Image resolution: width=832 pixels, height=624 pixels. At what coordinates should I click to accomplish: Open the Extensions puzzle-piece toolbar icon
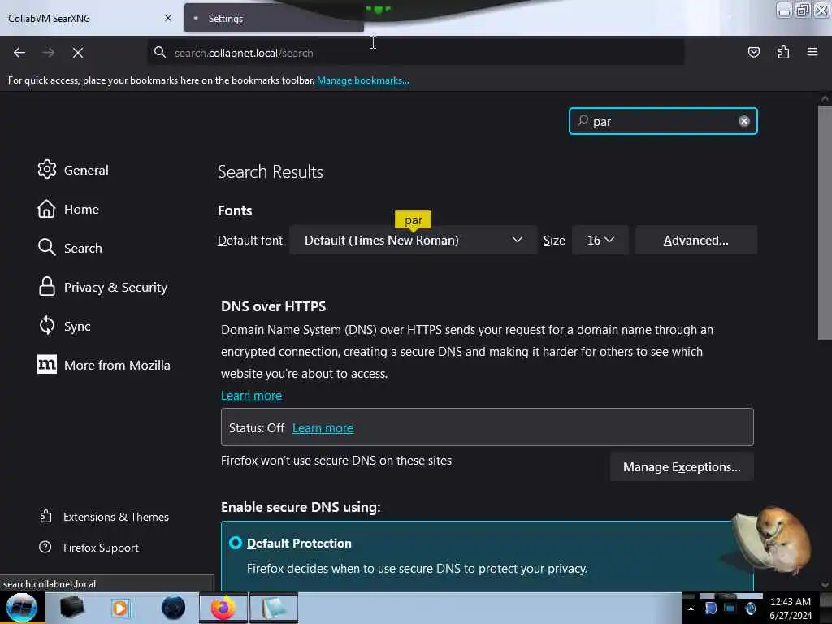[783, 52]
